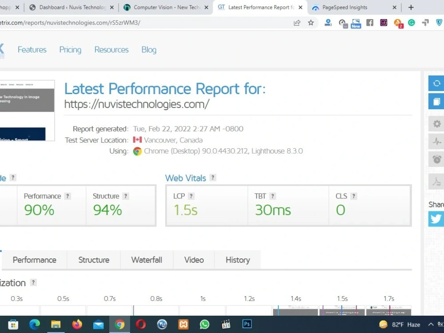The image size is (444, 333).
Task: Open the Grammarly extension icon
Action: (x=412, y=23)
